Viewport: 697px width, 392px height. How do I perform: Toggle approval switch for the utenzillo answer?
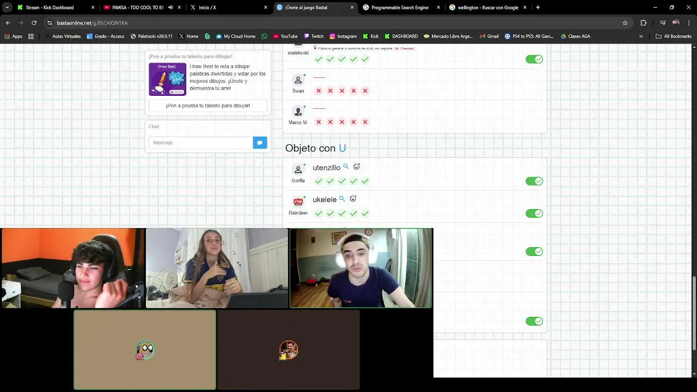coord(534,181)
